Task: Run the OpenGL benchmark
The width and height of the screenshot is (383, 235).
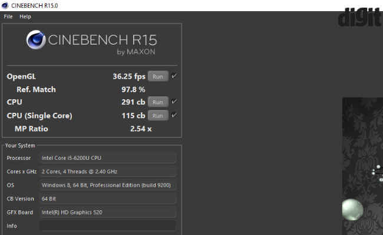Action: 158,76
